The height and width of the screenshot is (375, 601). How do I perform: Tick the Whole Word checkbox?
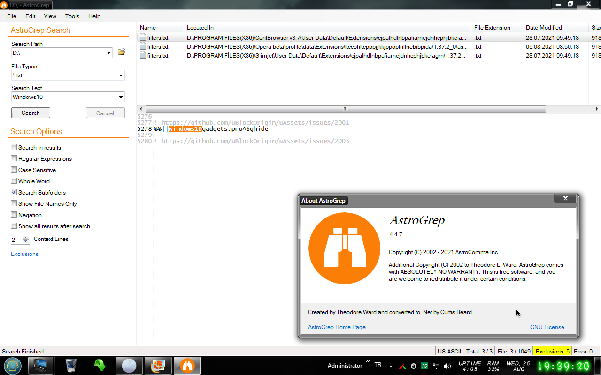(14, 181)
